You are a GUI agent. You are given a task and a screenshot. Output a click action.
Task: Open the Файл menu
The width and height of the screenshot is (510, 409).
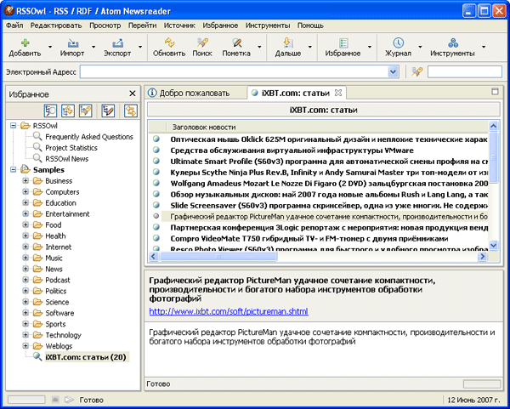point(14,26)
